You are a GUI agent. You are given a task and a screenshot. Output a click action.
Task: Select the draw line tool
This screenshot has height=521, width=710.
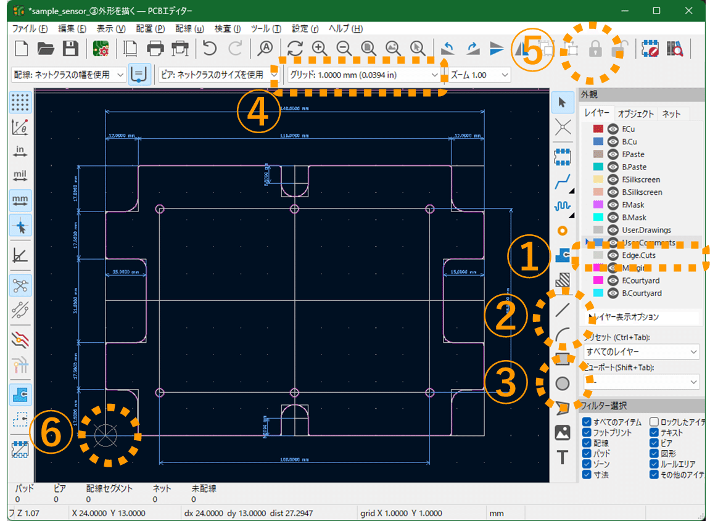(563, 310)
